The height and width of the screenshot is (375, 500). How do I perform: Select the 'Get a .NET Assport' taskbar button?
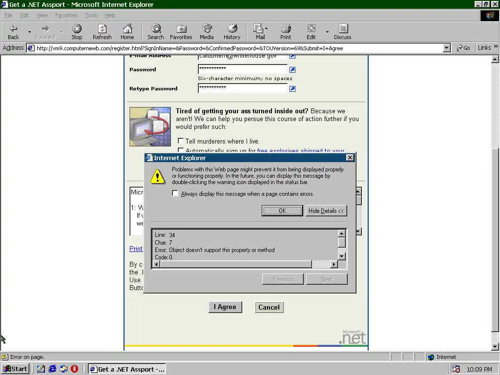[x=126, y=369]
